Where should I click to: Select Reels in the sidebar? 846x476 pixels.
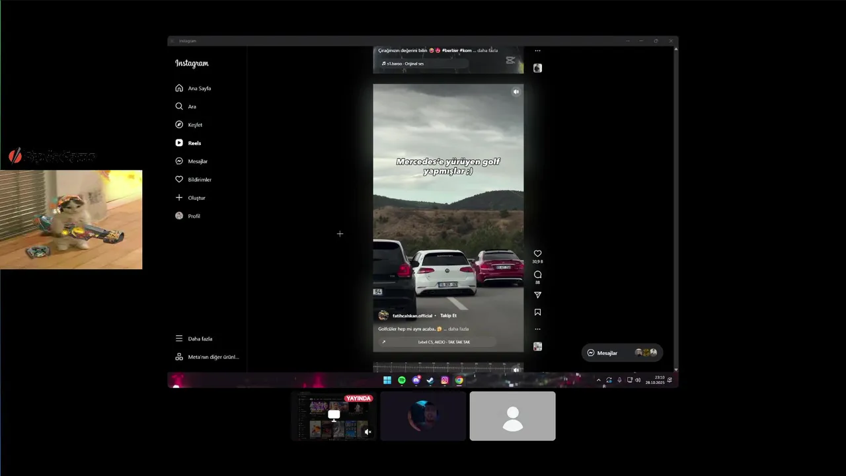[x=188, y=143]
